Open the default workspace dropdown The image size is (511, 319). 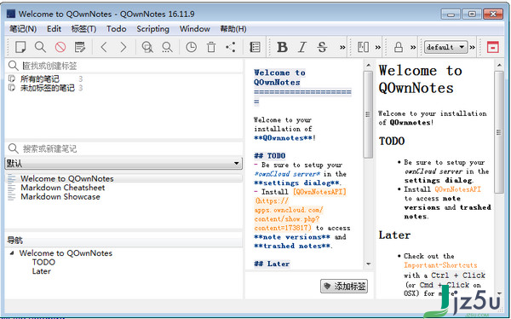[x=445, y=48]
